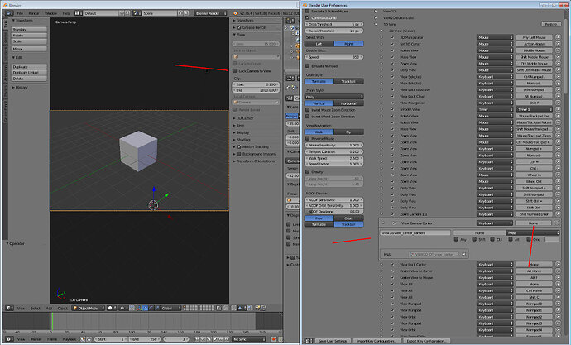Image resolution: width=571 pixels, height=345 pixels.
Task: Click the Restore button in 3D View keymap
Action: [x=550, y=24]
